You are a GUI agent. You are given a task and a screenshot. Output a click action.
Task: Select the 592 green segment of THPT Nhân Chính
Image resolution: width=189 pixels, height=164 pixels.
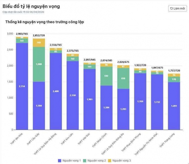coord(106,76)
